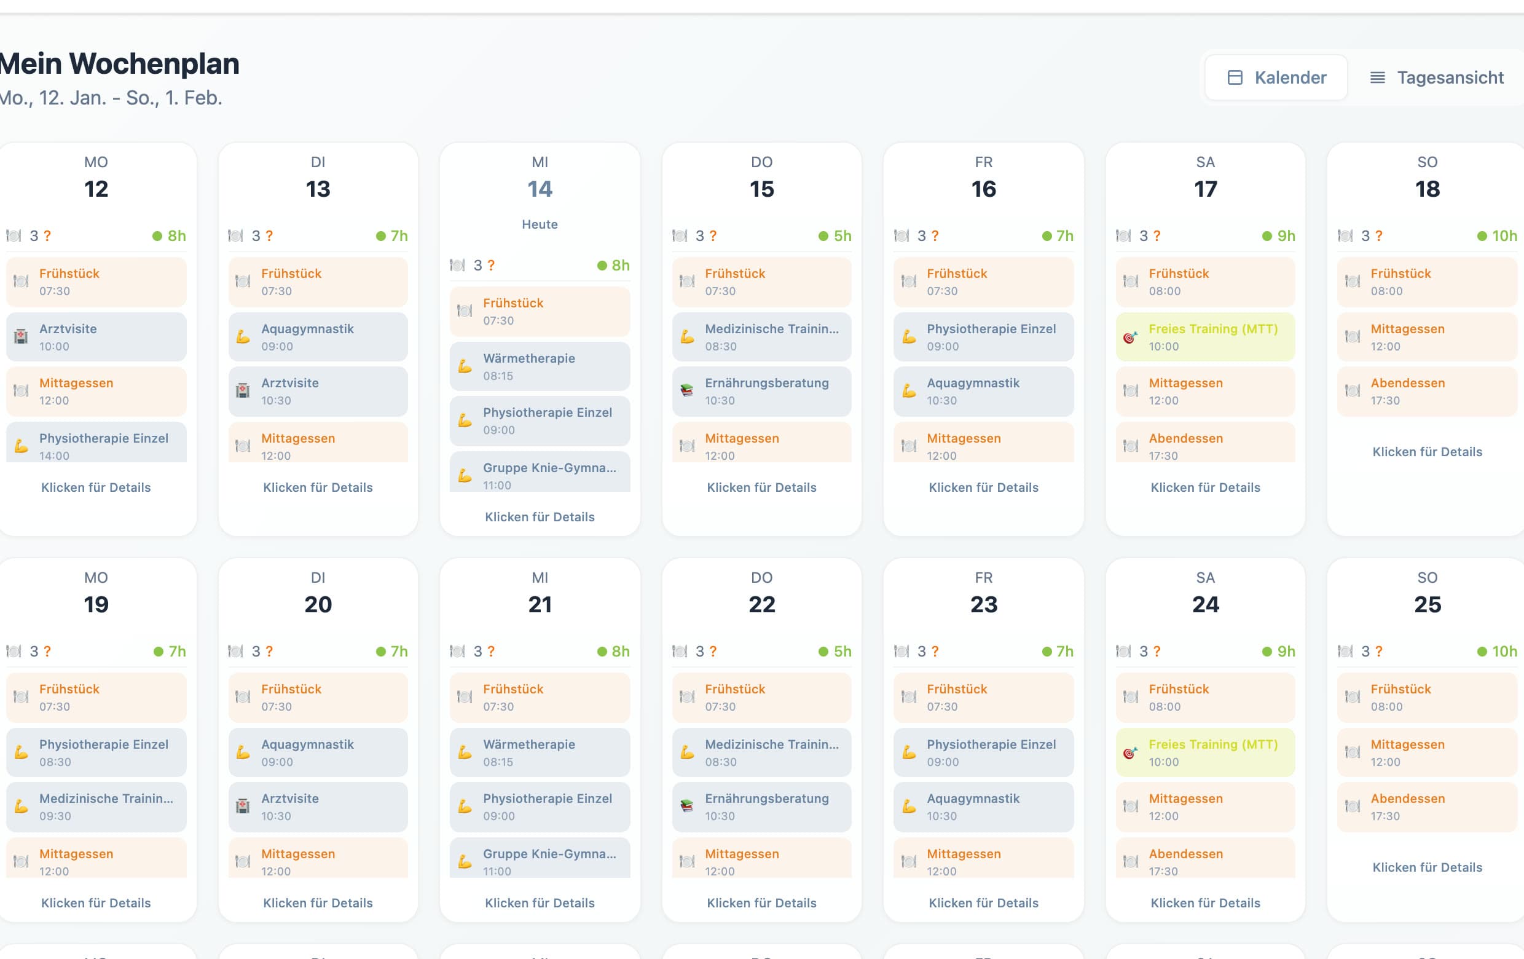This screenshot has width=1524, height=959.
Task: Select the Ernährungsberatung 10:30 entry on Thursday 22
Action: point(761,807)
